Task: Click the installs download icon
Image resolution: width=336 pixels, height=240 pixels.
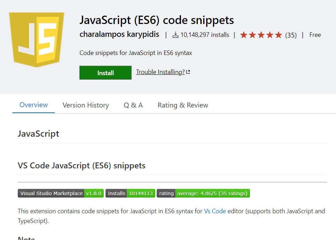Action: [x=175, y=35]
